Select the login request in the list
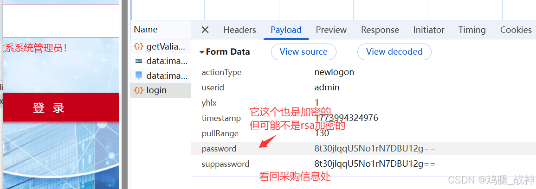The width and height of the screenshot is (536, 189). [x=161, y=90]
